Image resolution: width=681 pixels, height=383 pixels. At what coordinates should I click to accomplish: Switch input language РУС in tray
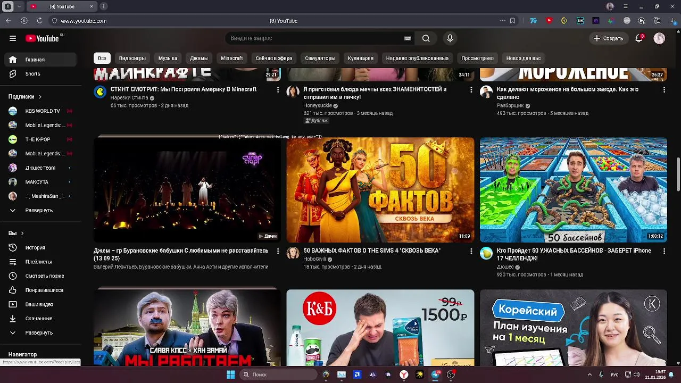click(x=614, y=374)
